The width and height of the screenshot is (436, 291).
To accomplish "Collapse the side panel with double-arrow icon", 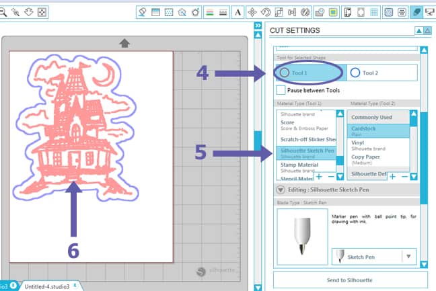I will [x=258, y=26].
